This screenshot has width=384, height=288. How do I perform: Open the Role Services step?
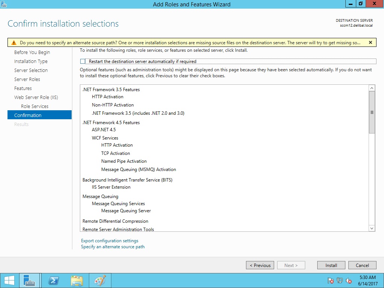click(x=34, y=106)
